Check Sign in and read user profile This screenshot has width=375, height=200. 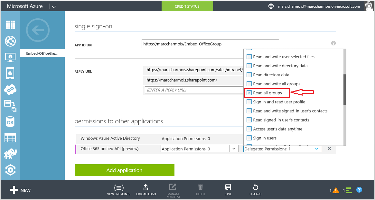pos(249,102)
